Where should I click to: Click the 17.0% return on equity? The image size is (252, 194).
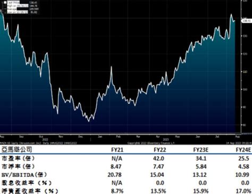243,191
